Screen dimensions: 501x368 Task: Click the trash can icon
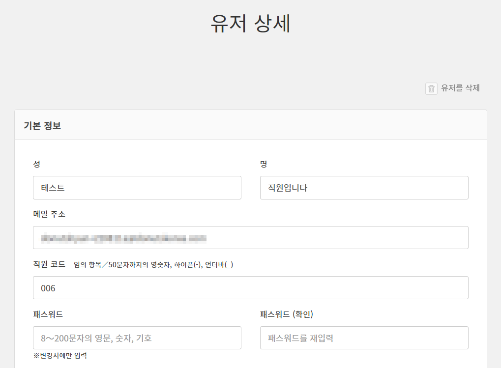431,88
